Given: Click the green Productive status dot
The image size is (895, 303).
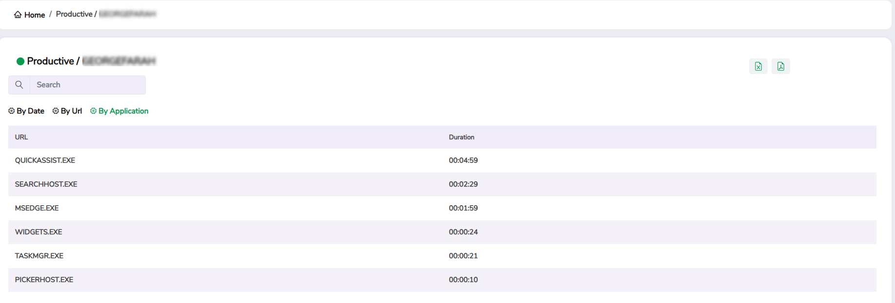Looking at the screenshot, I should point(20,61).
